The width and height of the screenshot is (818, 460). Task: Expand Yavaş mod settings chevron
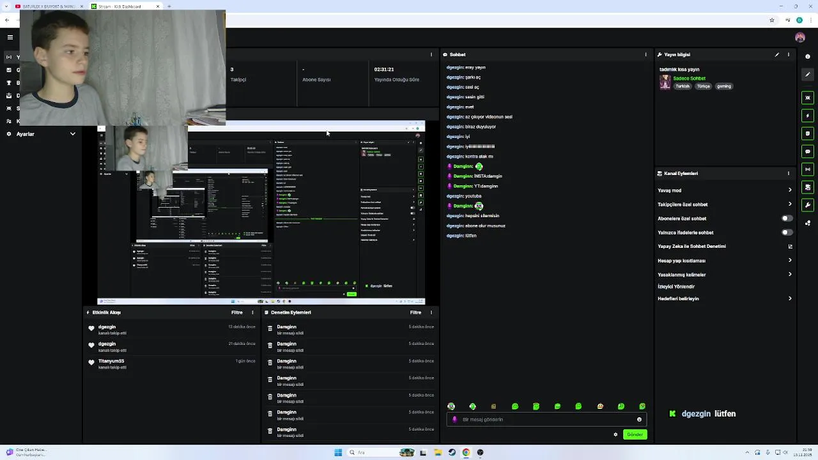click(x=790, y=190)
